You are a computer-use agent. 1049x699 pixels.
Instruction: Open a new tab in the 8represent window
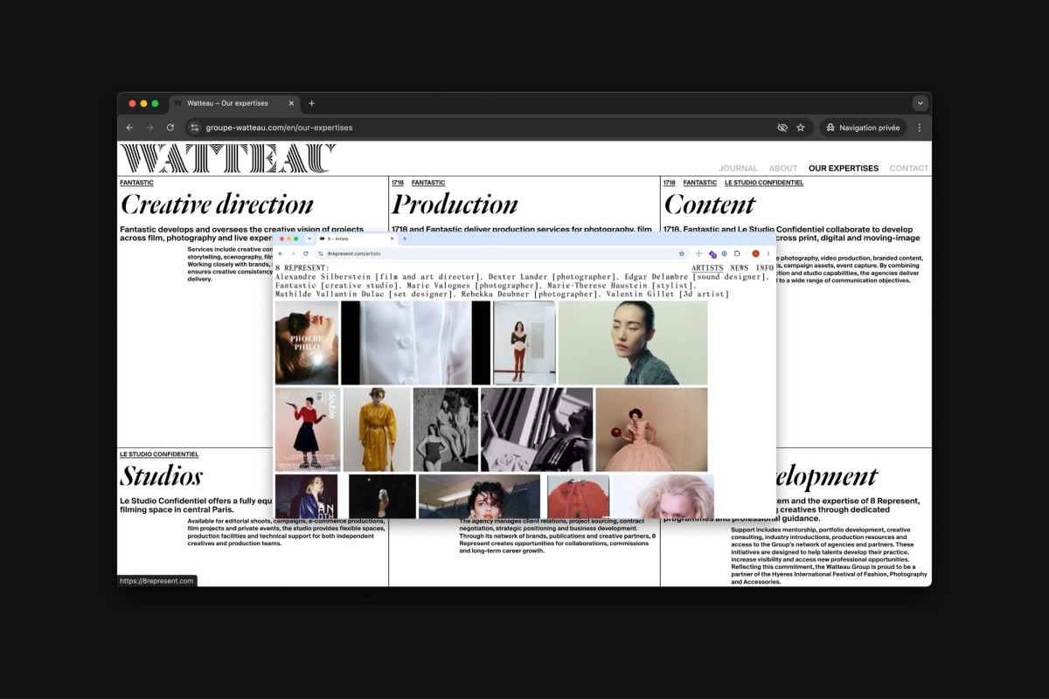404,239
